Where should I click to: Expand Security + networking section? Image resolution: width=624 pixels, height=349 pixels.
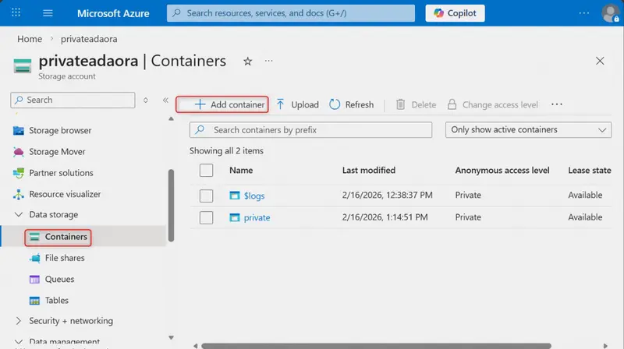click(18, 321)
